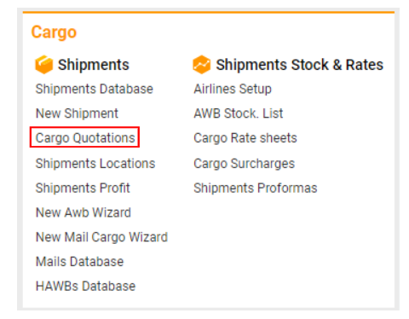Create a New Shipment
The image size is (409, 319).
click(77, 113)
